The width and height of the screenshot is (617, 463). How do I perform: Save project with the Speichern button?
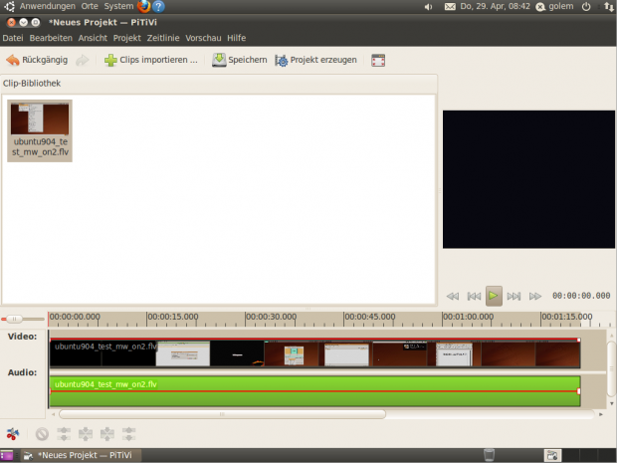[240, 60]
